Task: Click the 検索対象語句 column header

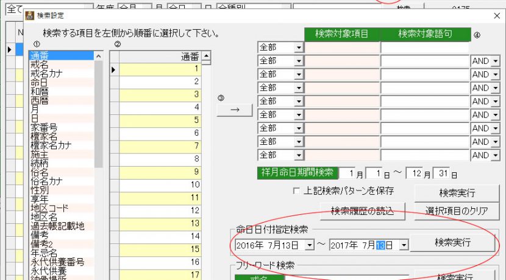Action: (426, 34)
